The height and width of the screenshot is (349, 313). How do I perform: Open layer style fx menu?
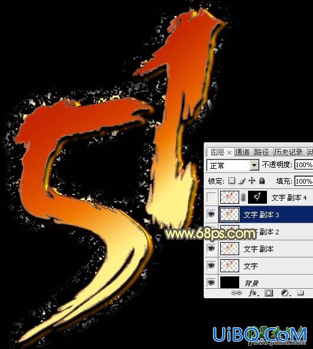[253, 293]
